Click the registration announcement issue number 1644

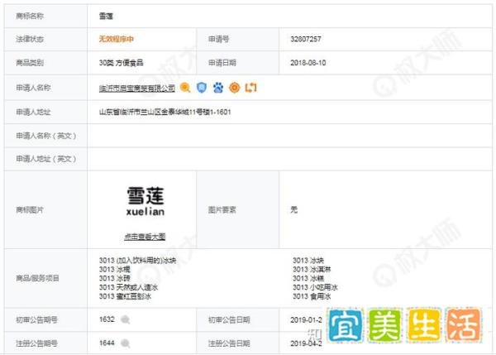(x=107, y=343)
